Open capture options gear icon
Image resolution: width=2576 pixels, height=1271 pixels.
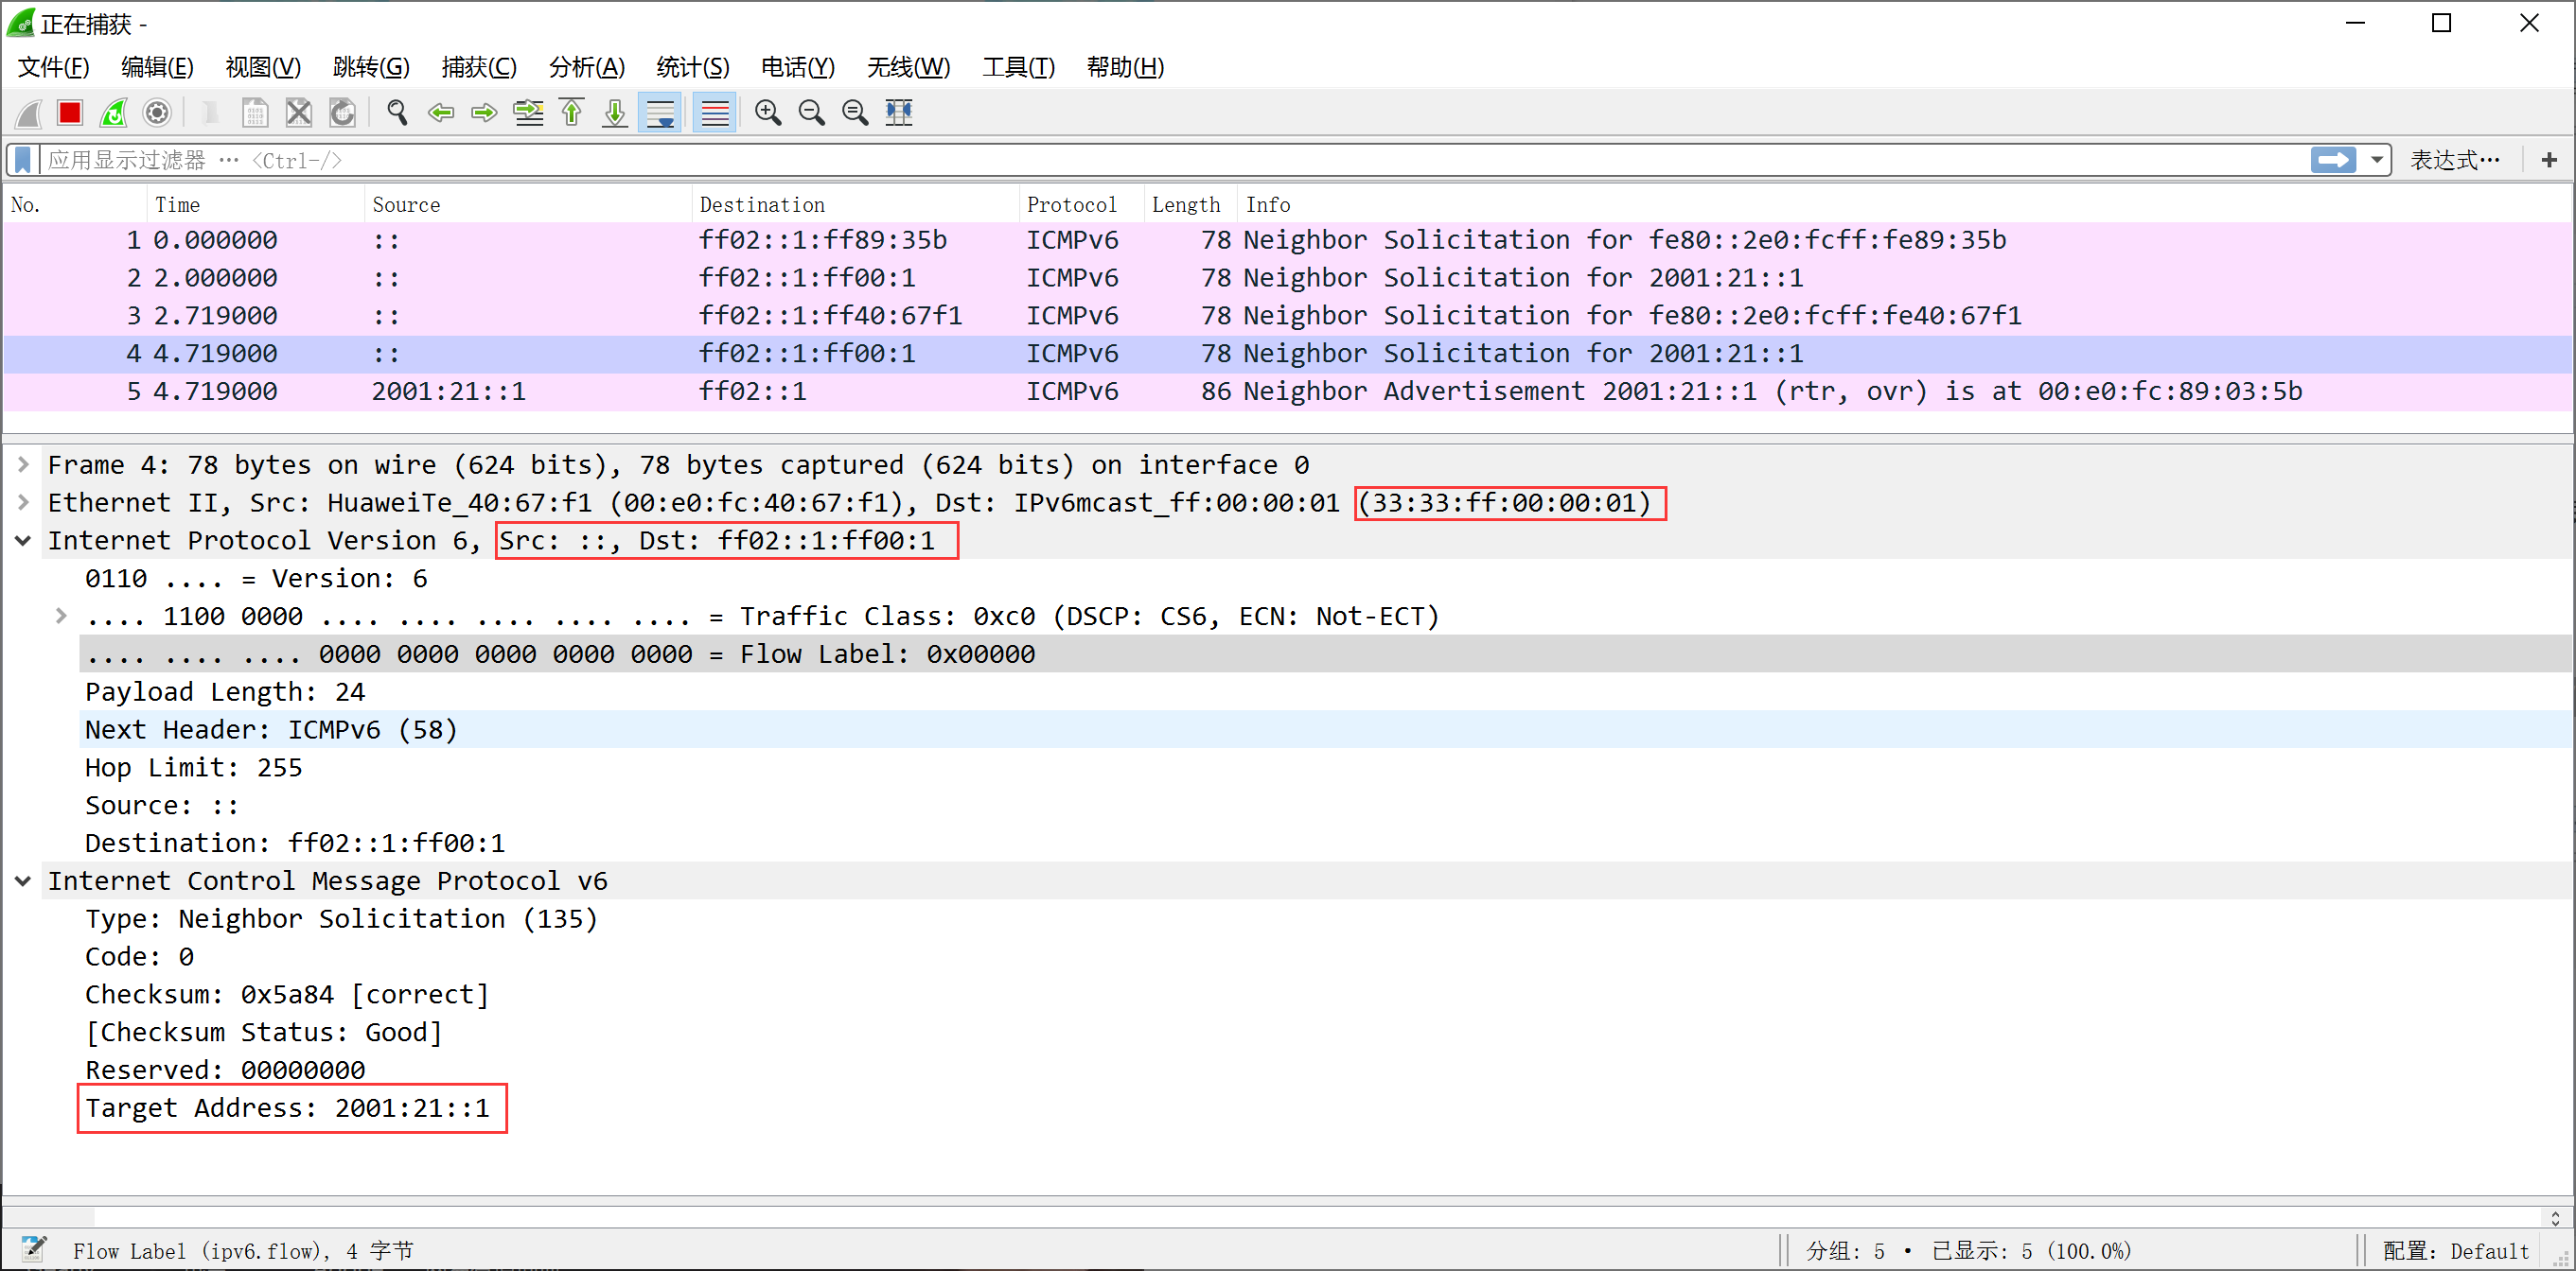[x=157, y=113]
